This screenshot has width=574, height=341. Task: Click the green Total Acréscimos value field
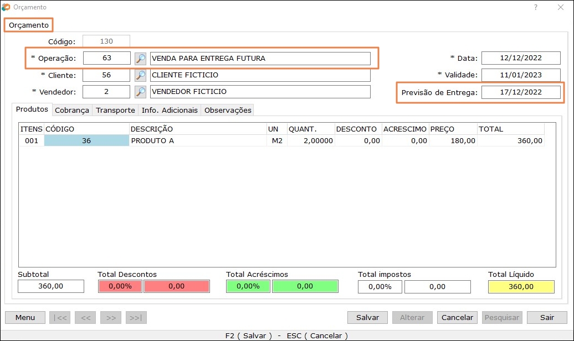pos(305,286)
